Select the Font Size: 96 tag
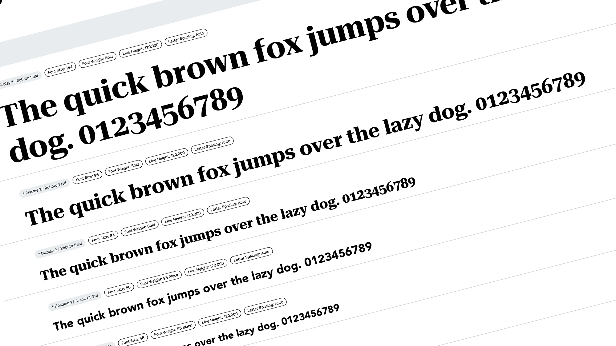 click(87, 177)
